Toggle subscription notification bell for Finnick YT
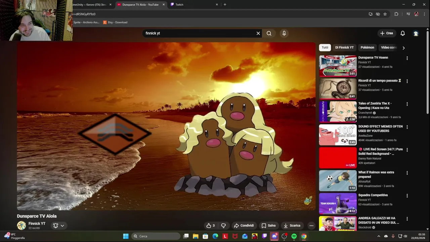Viewport: 430px width, 242px height. (56, 226)
